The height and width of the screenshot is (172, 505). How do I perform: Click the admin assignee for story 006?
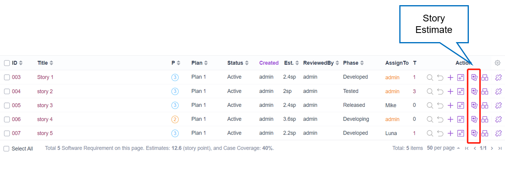(392, 119)
